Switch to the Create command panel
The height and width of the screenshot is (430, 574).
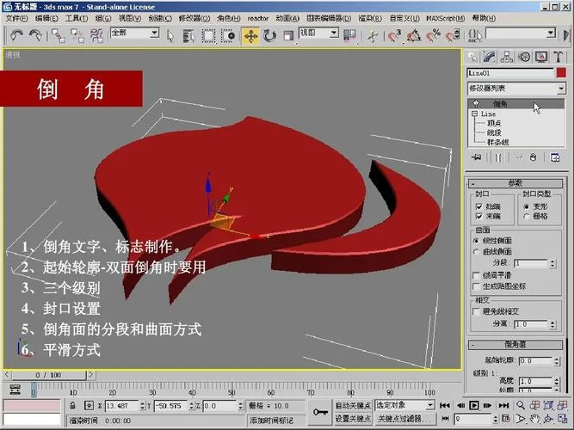[x=473, y=57]
